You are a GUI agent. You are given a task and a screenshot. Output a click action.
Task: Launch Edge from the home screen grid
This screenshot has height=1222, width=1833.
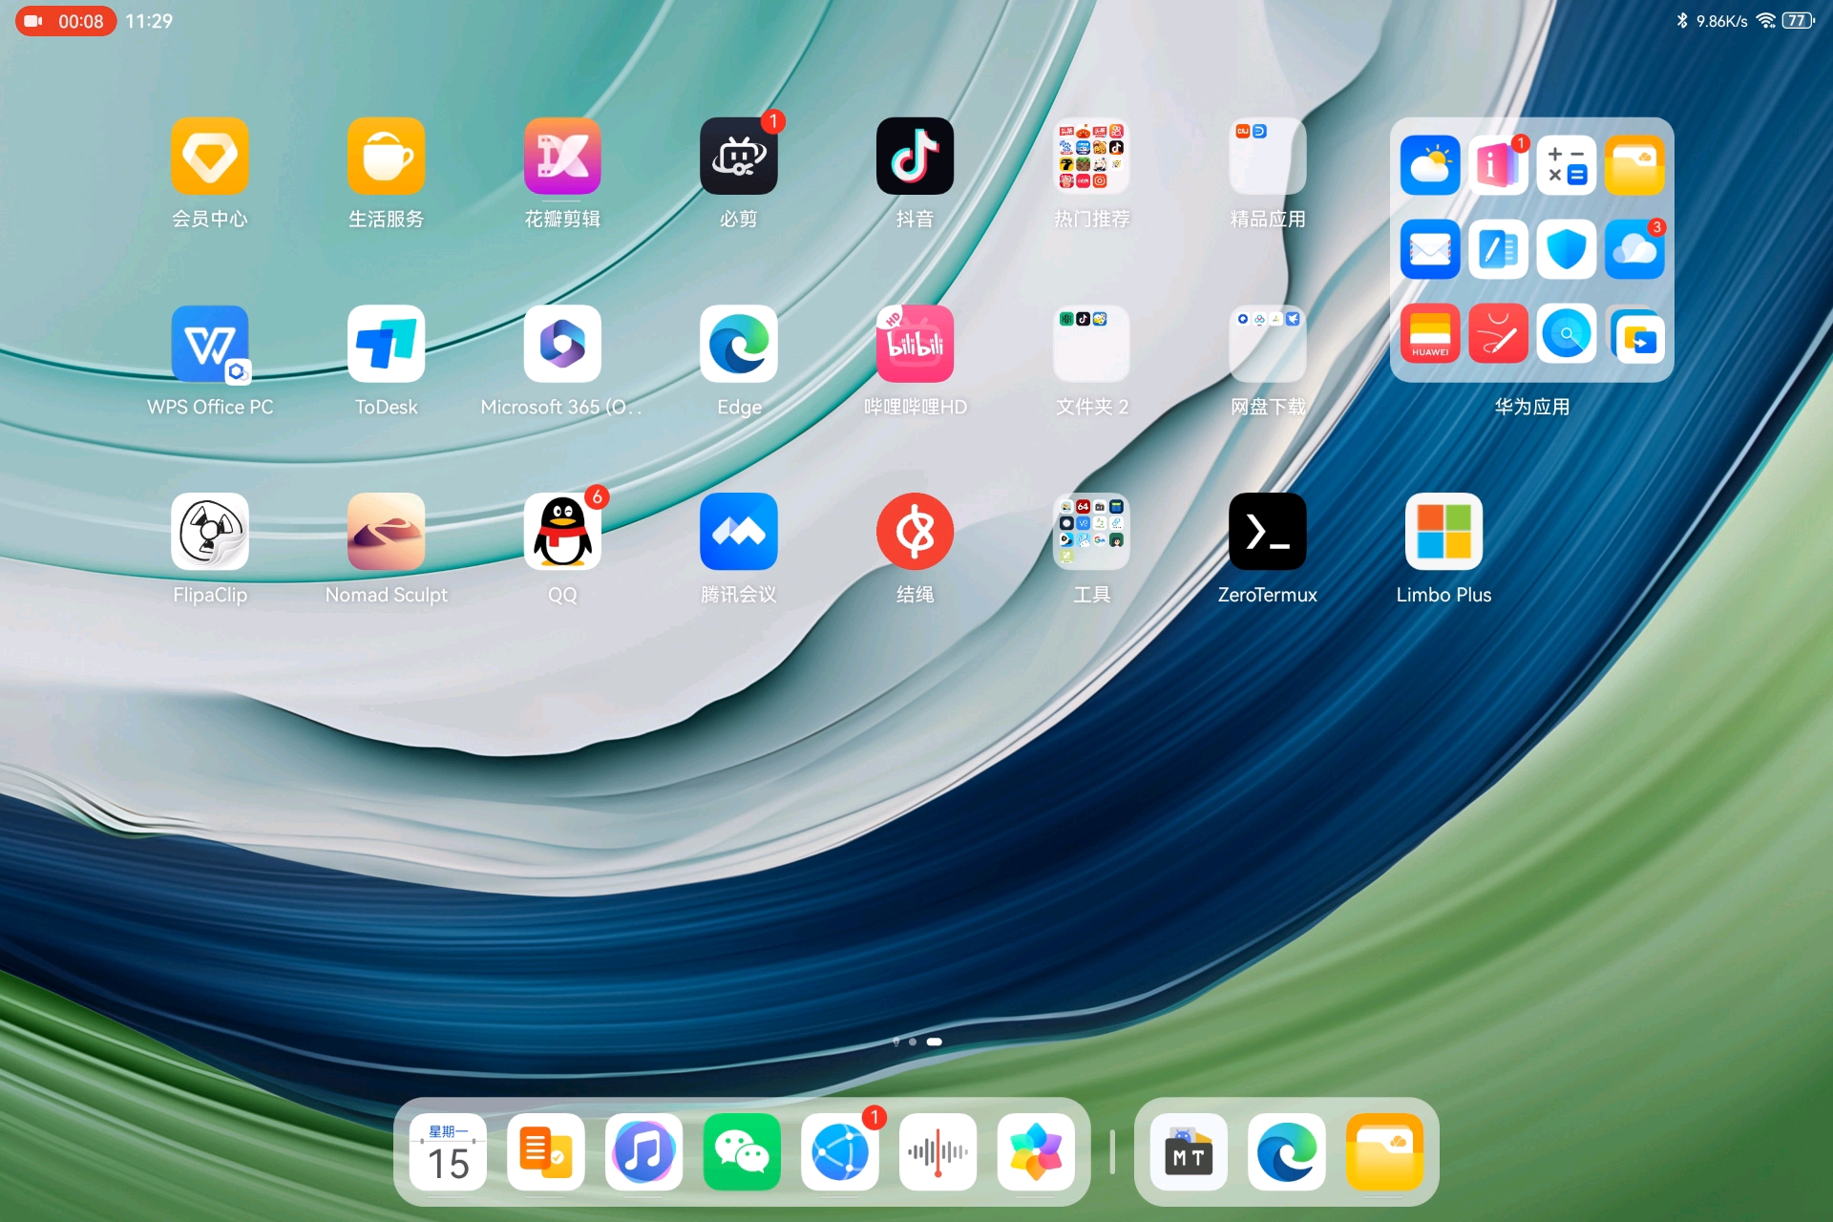739,344
